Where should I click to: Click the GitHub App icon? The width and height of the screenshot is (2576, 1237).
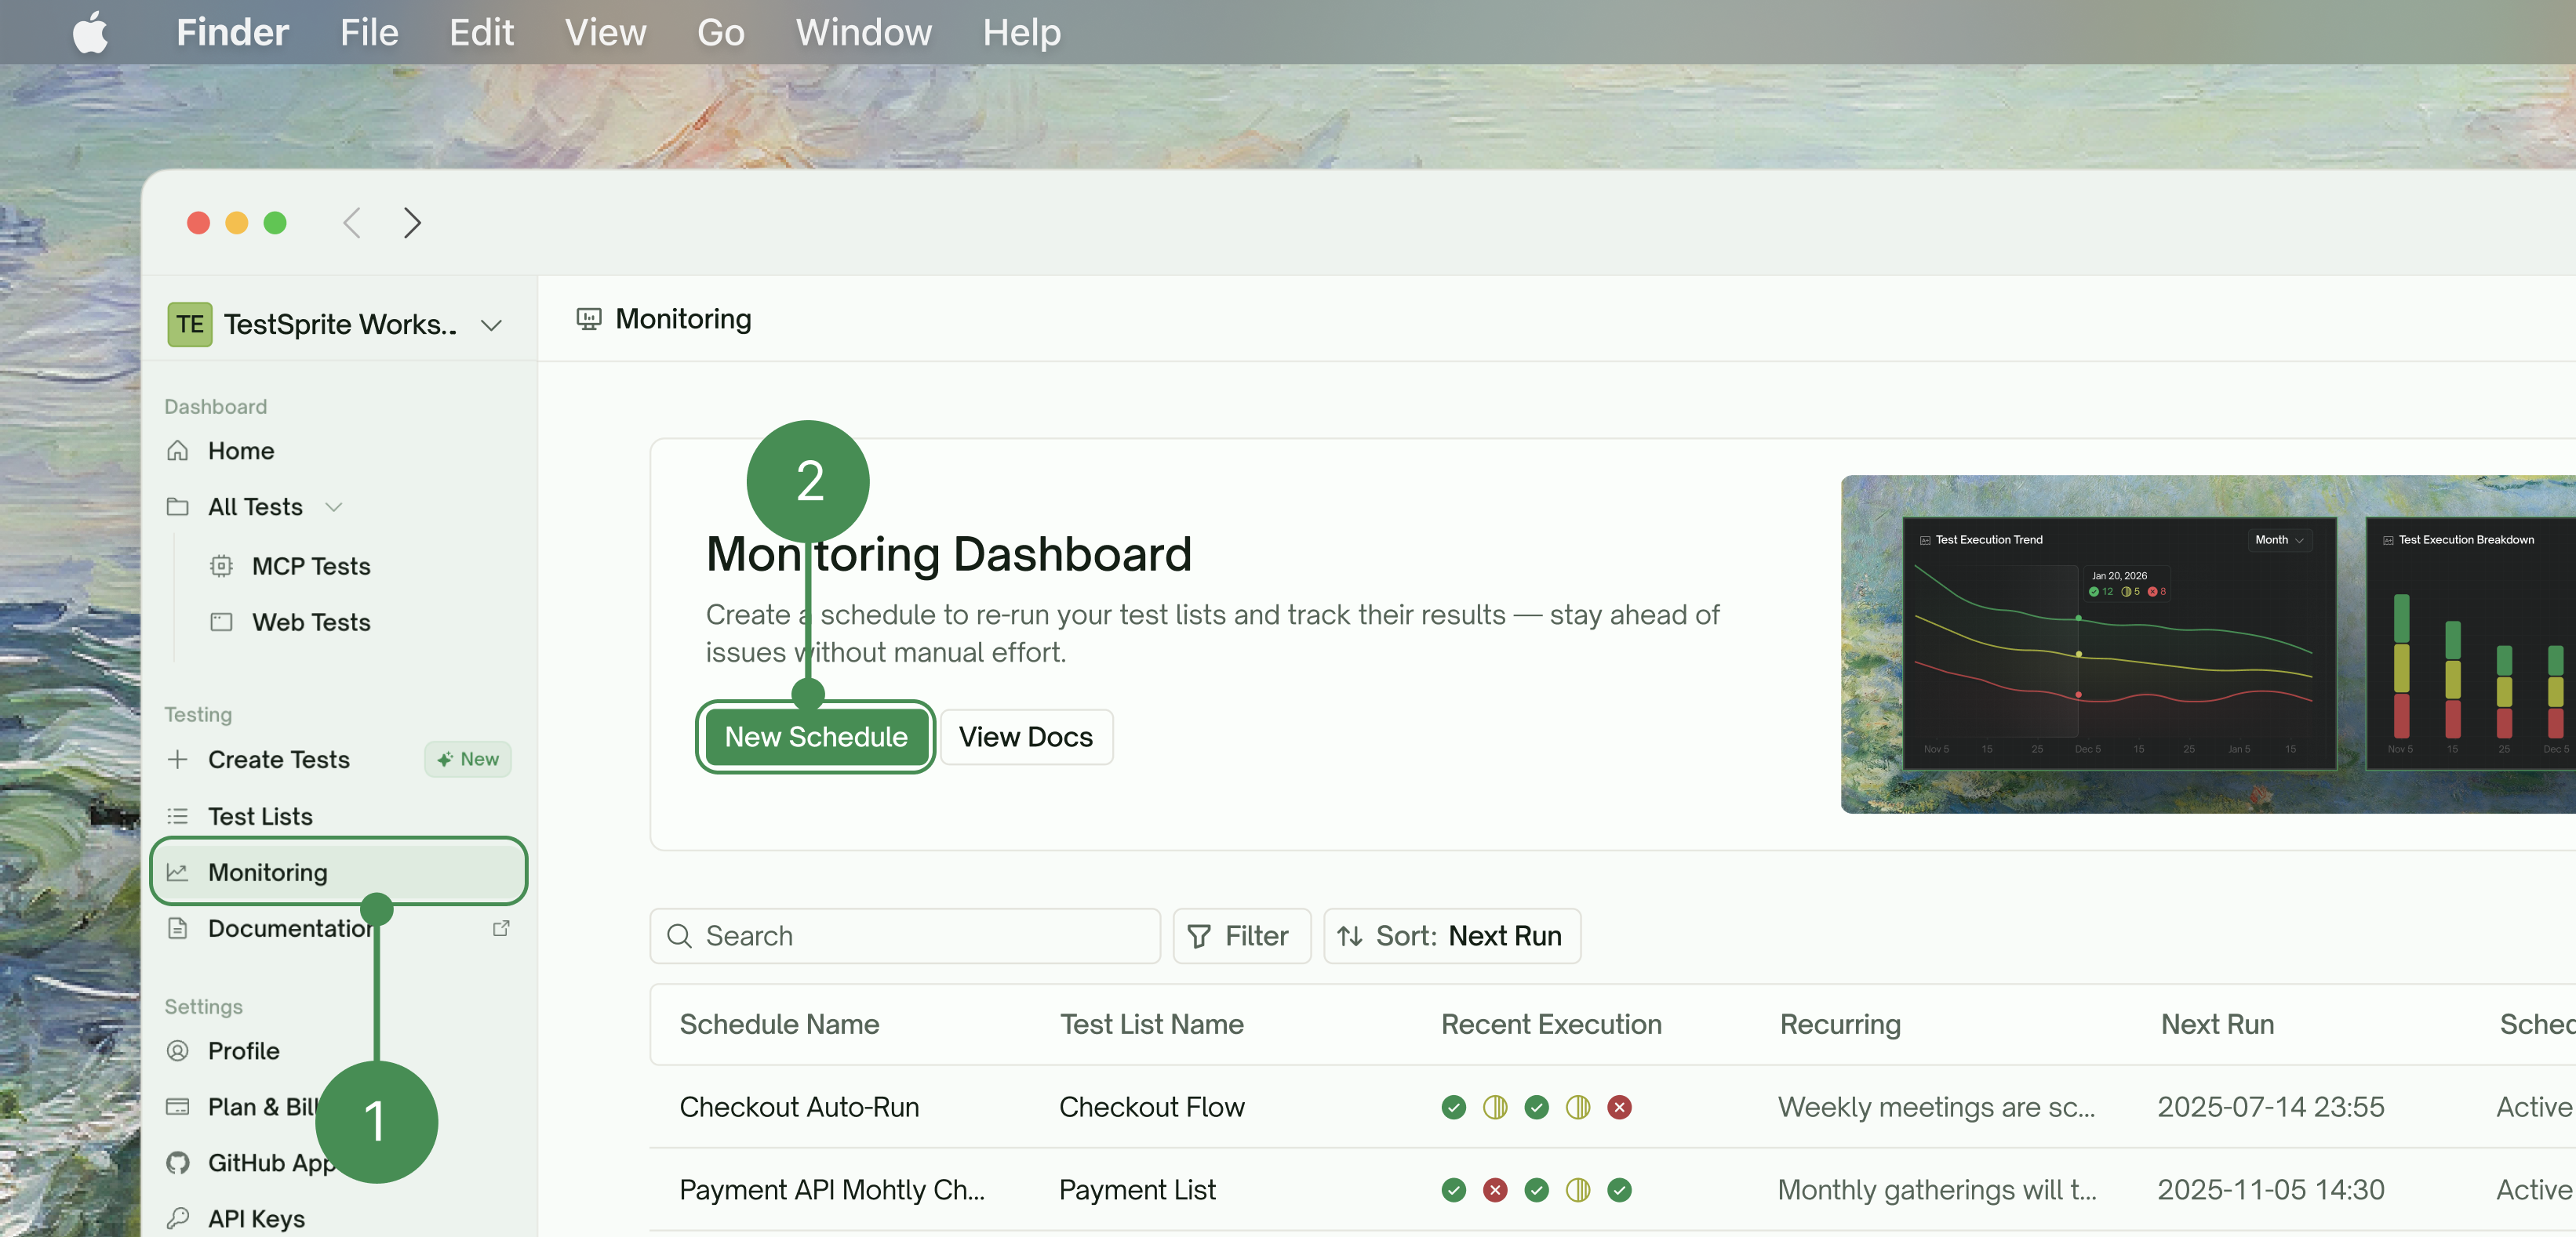[x=177, y=1163]
